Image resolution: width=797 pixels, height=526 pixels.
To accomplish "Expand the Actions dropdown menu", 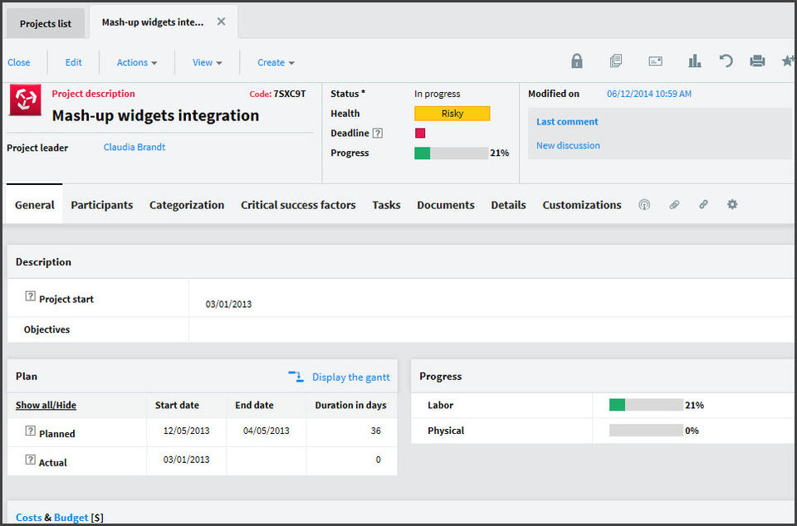I will point(137,62).
